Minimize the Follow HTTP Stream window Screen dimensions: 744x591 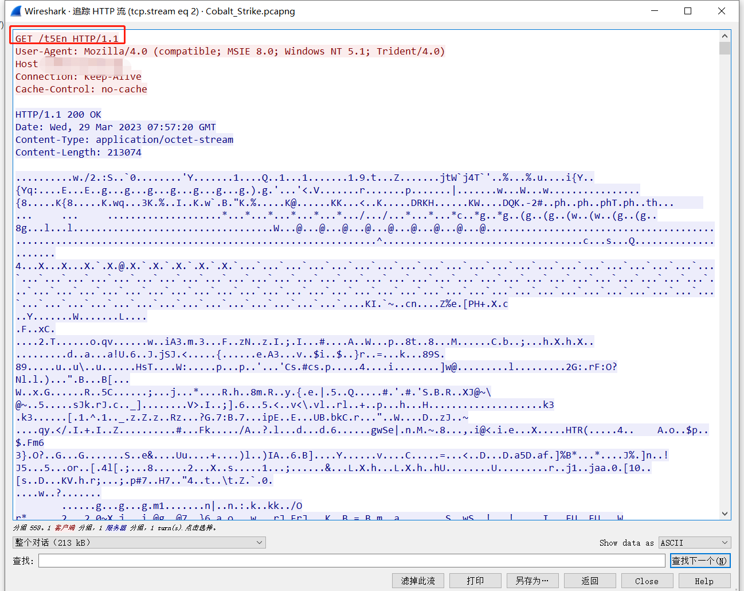655,11
